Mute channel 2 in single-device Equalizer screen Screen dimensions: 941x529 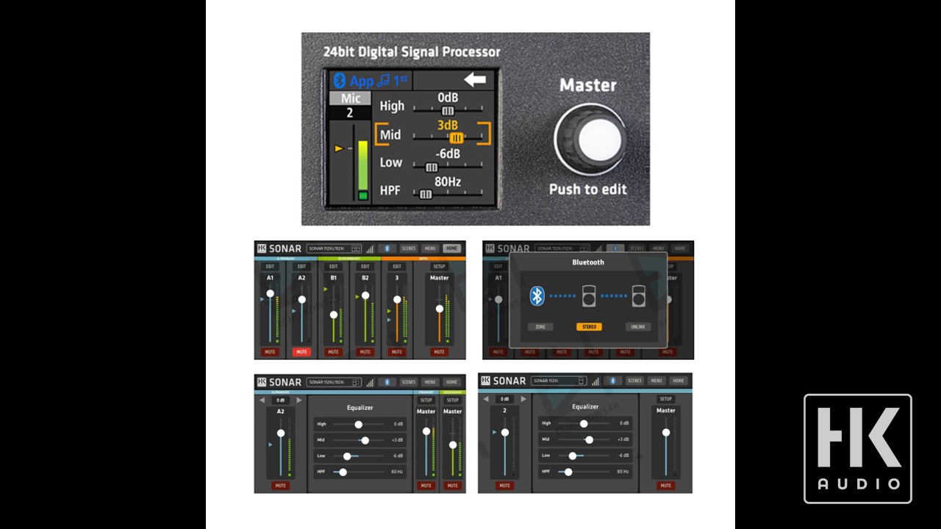[x=504, y=486]
